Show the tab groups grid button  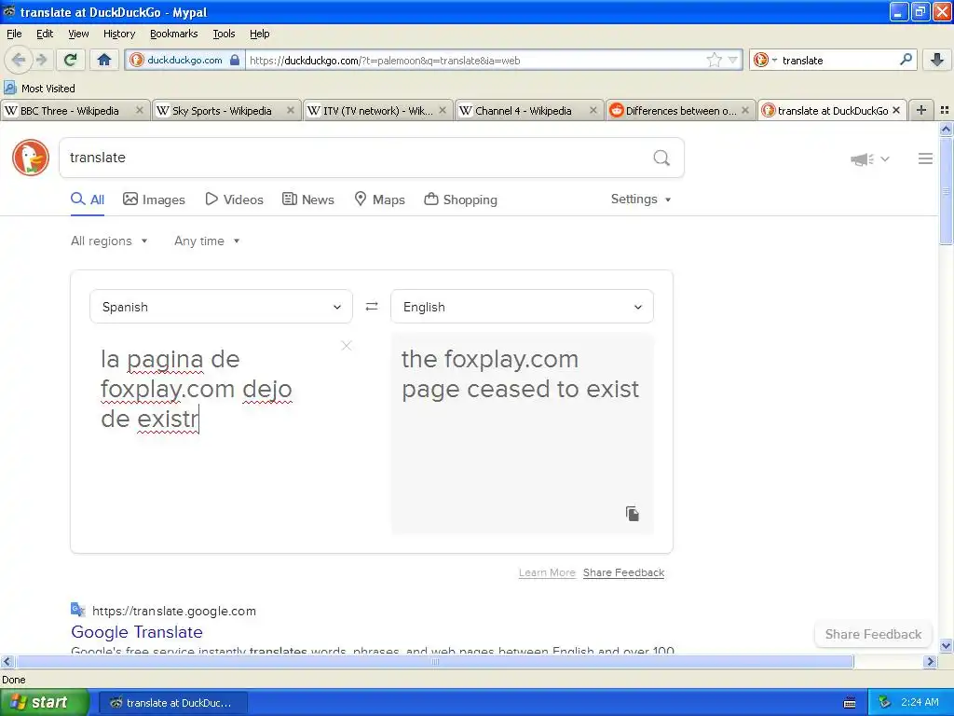coord(945,110)
